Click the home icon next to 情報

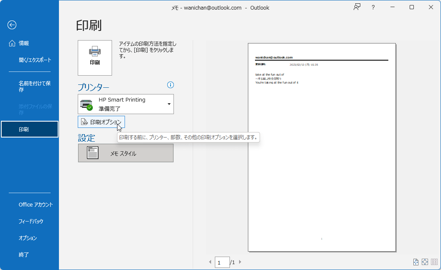coord(12,43)
